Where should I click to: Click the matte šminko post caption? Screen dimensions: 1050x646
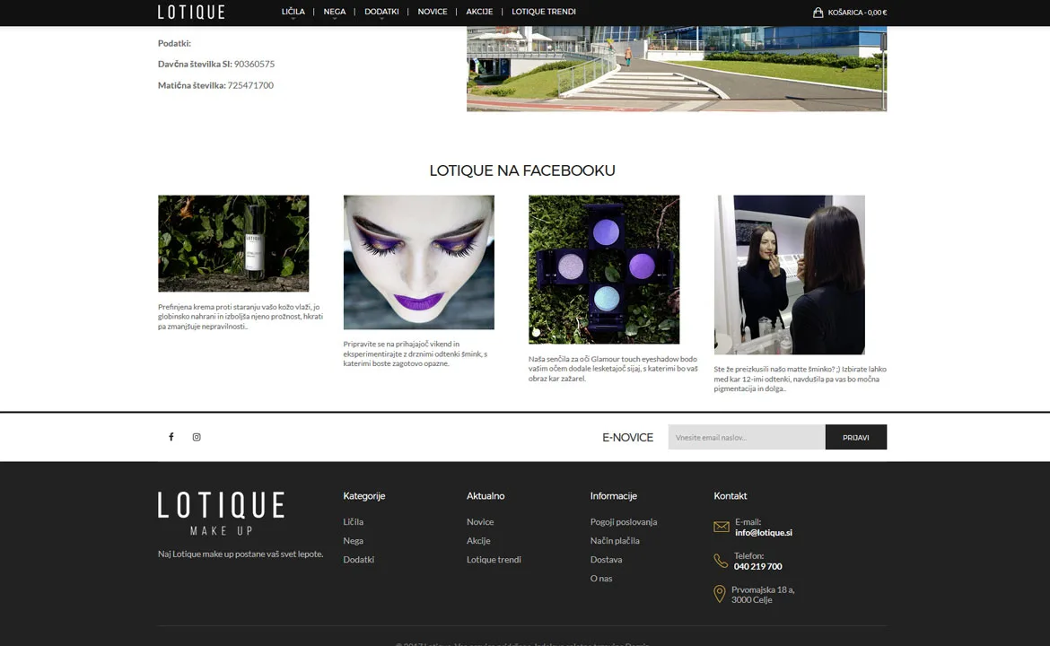click(801, 379)
